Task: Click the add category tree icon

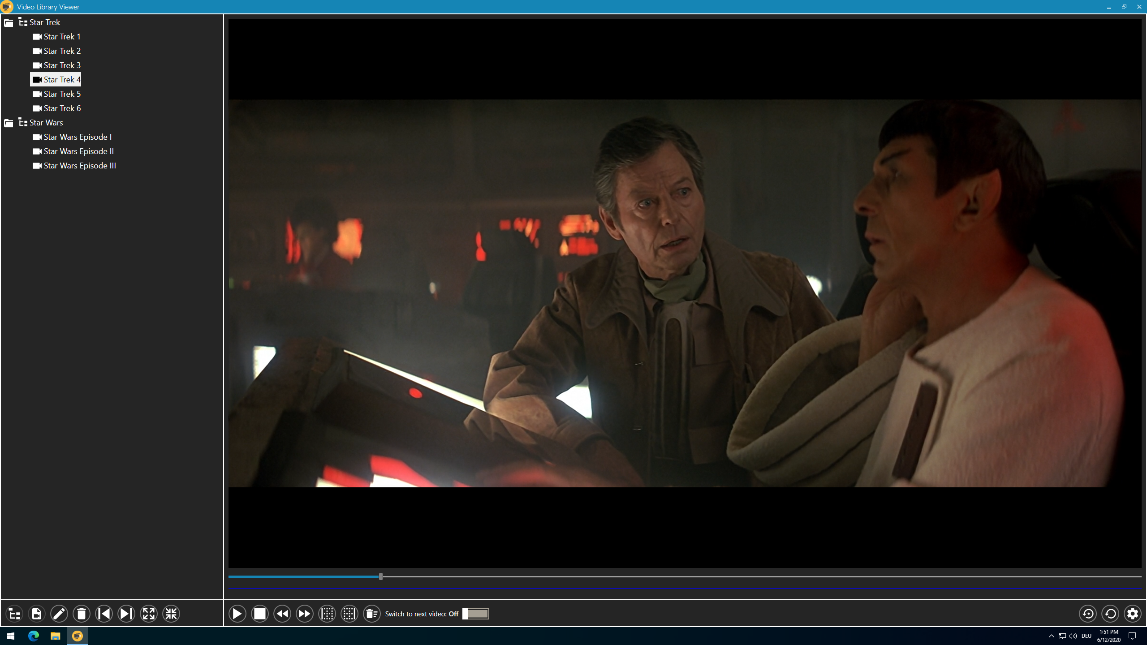Action: pos(14,614)
